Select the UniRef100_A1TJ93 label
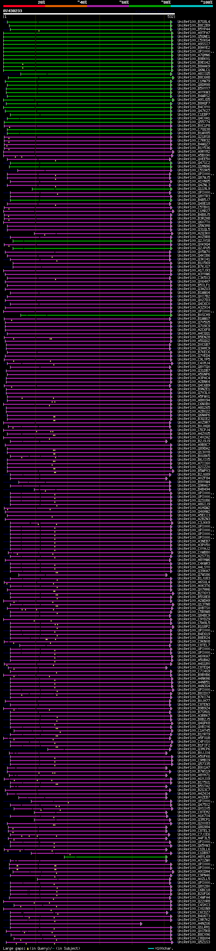Viewport: 216px width, 951px height. click(x=194, y=270)
